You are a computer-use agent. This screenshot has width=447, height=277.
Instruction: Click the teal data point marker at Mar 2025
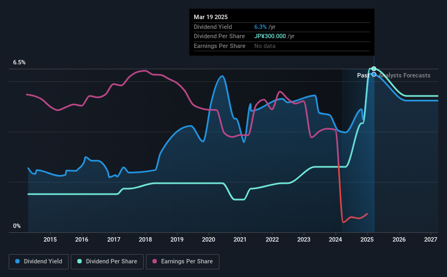click(373, 69)
